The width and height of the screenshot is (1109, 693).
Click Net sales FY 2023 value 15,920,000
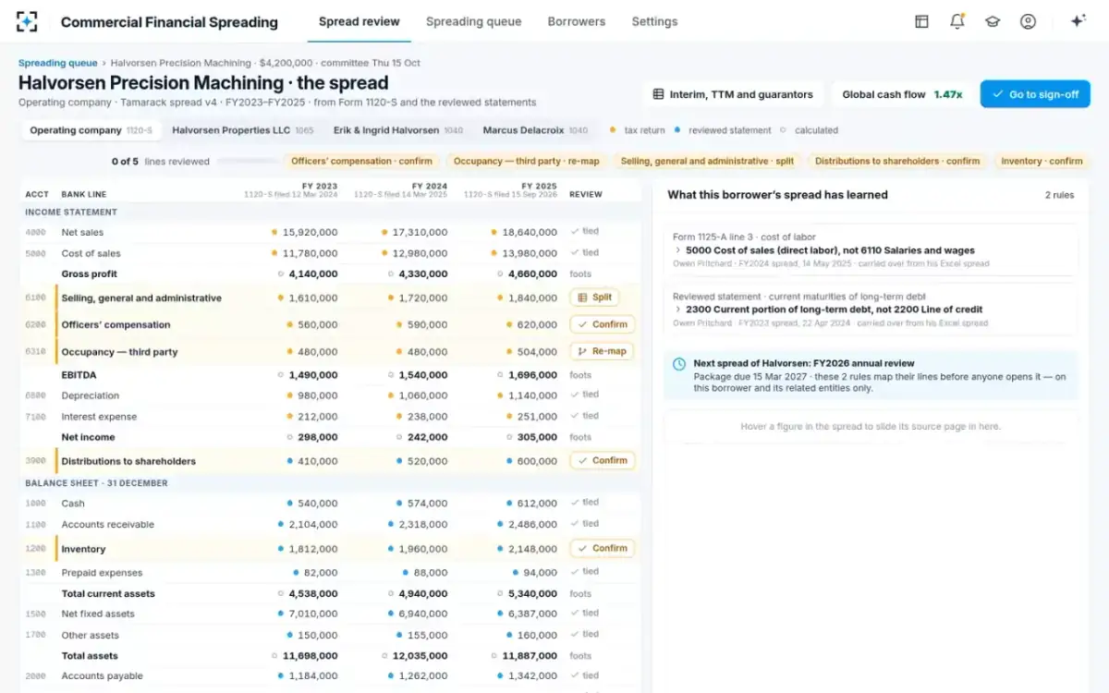click(310, 232)
